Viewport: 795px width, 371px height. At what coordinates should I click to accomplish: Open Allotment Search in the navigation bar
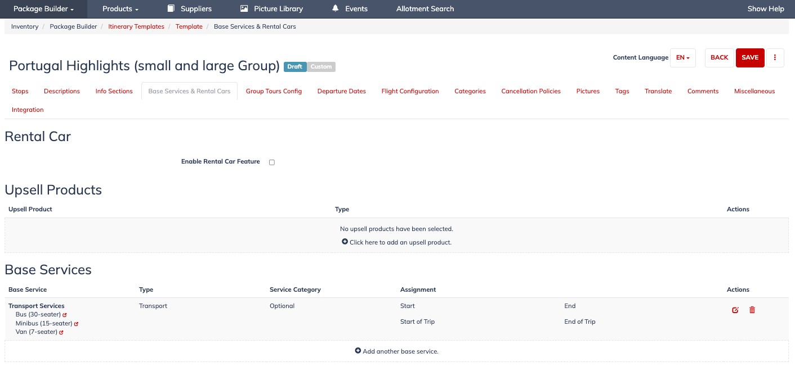[425, 8]
